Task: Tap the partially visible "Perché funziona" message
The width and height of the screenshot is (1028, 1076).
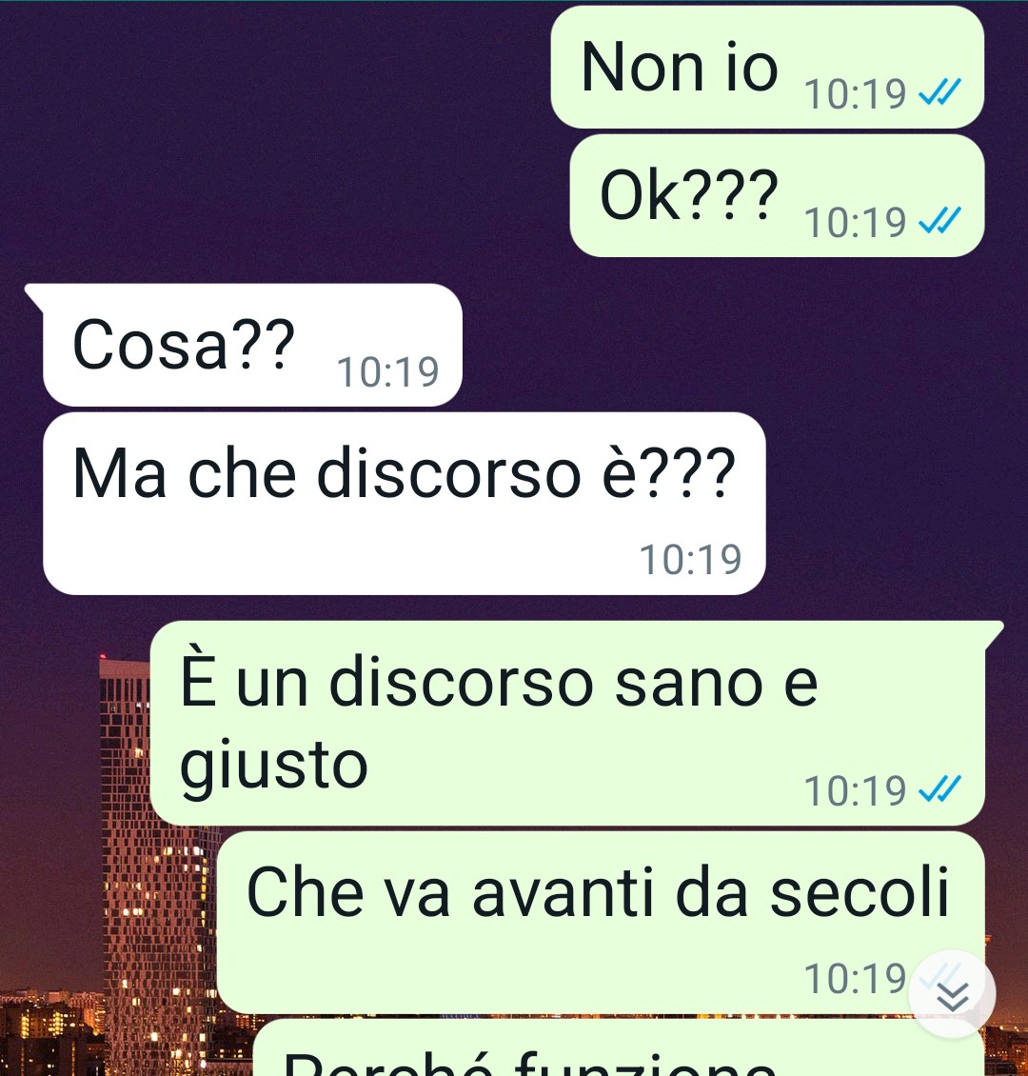Action: [x=619, y=1047]
